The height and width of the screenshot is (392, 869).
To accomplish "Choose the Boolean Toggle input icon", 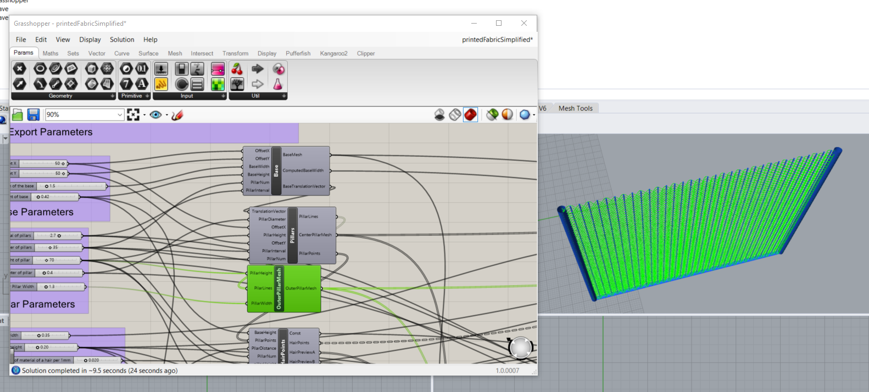I will pyautogui.click(x=182, y=69).
